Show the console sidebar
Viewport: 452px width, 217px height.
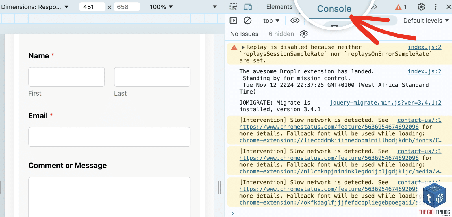(233, 20)
